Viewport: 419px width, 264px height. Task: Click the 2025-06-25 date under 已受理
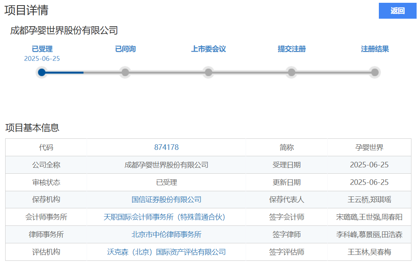pos(42,58)
